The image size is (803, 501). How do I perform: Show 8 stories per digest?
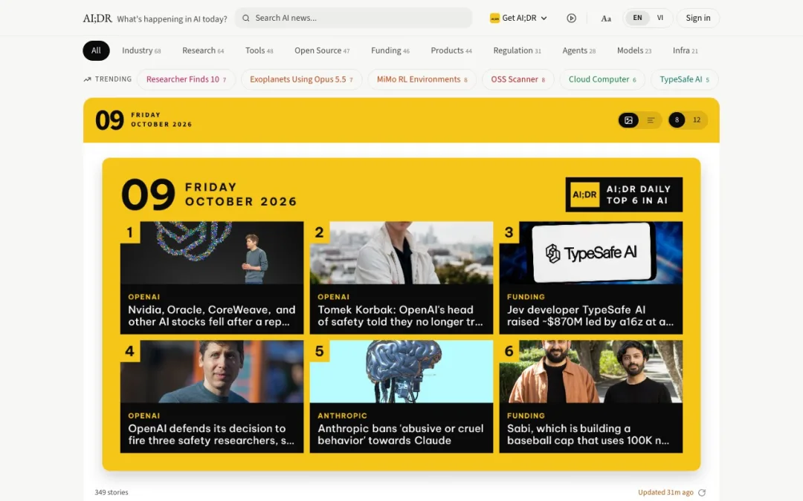point(677,119)
